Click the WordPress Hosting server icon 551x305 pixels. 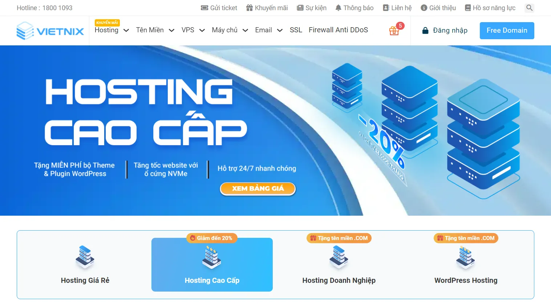pyautogui.click(x=466, y=258)
